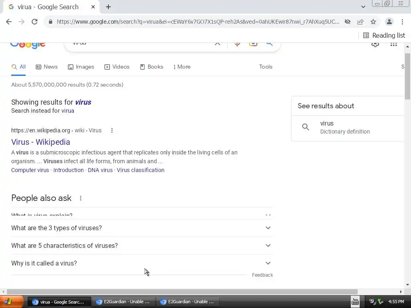Open Chrome three-dot menu

[x=402, y=22]
